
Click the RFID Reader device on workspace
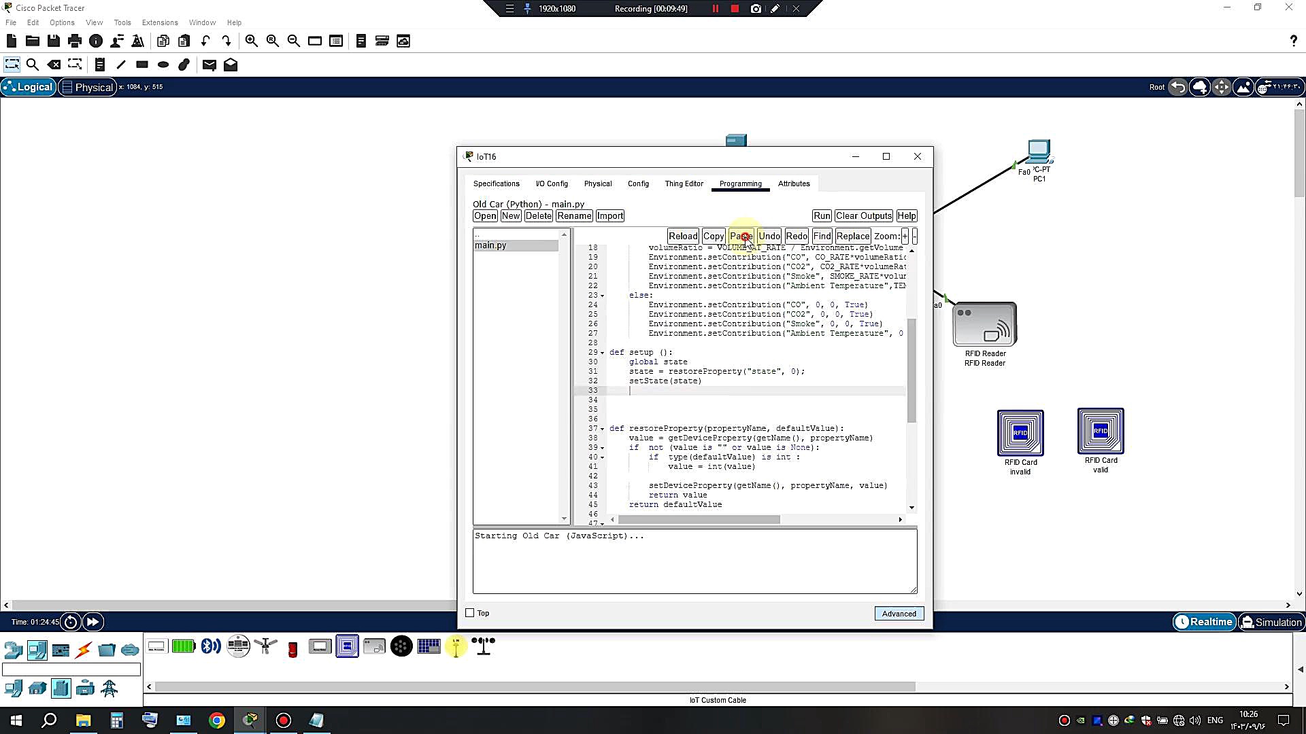click(985, 324)
